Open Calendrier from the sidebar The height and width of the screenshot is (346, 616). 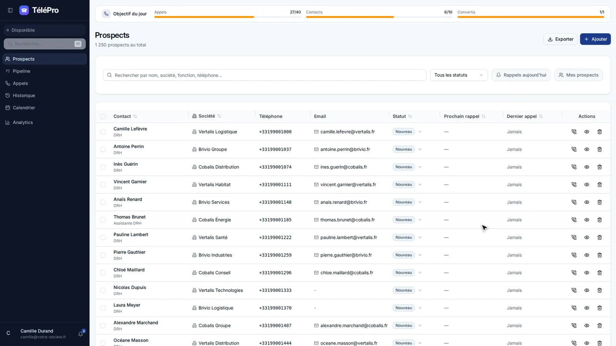(45, 108)
